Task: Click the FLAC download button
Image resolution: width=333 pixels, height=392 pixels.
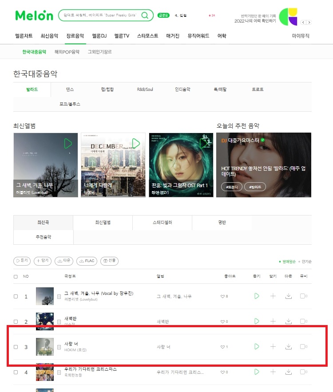Action: click(x=87, y=261)
